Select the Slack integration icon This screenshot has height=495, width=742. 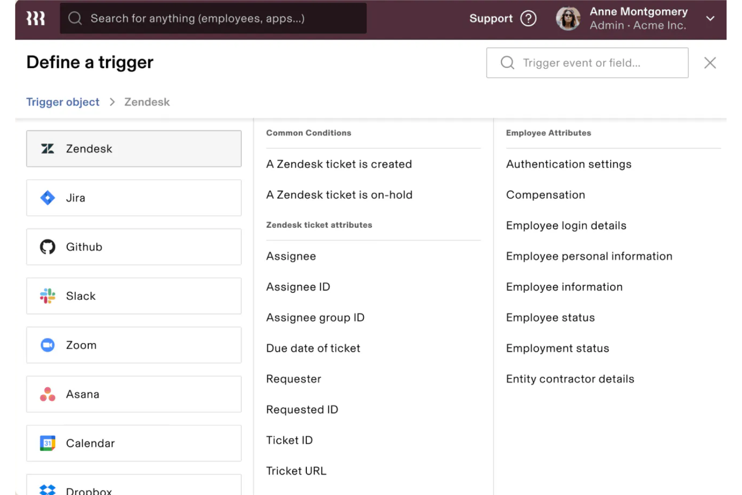(x=47, y=296)
